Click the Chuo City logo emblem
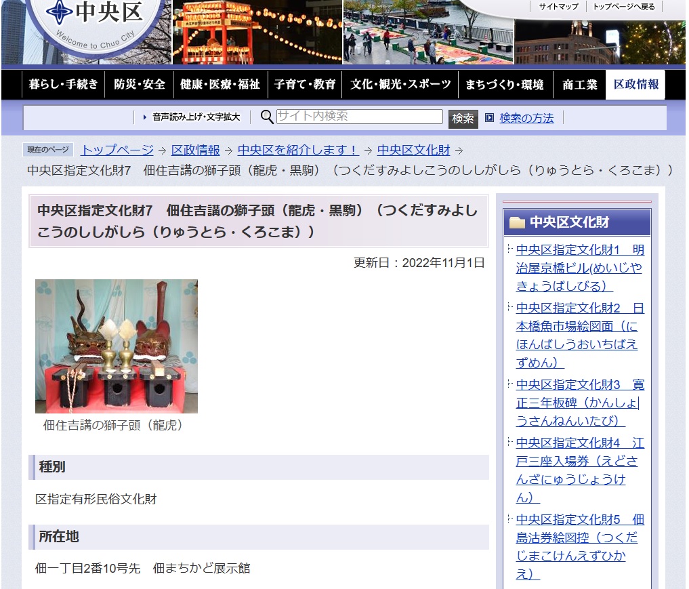Image resolution: width=689 pixels, height=589 pixels. point(60,12)
